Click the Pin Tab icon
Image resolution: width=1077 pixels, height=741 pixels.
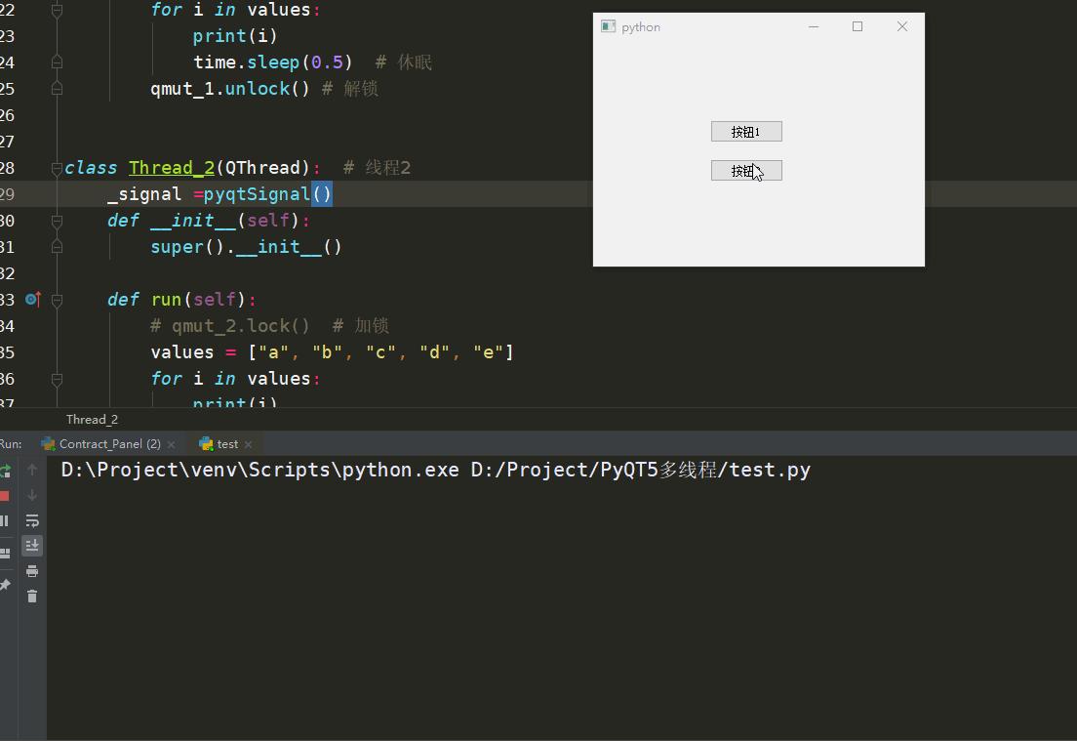5,584
